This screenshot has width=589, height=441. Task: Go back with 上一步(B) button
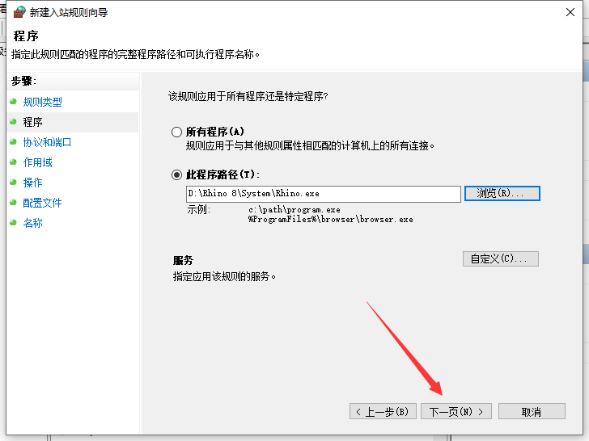[383, 411]
